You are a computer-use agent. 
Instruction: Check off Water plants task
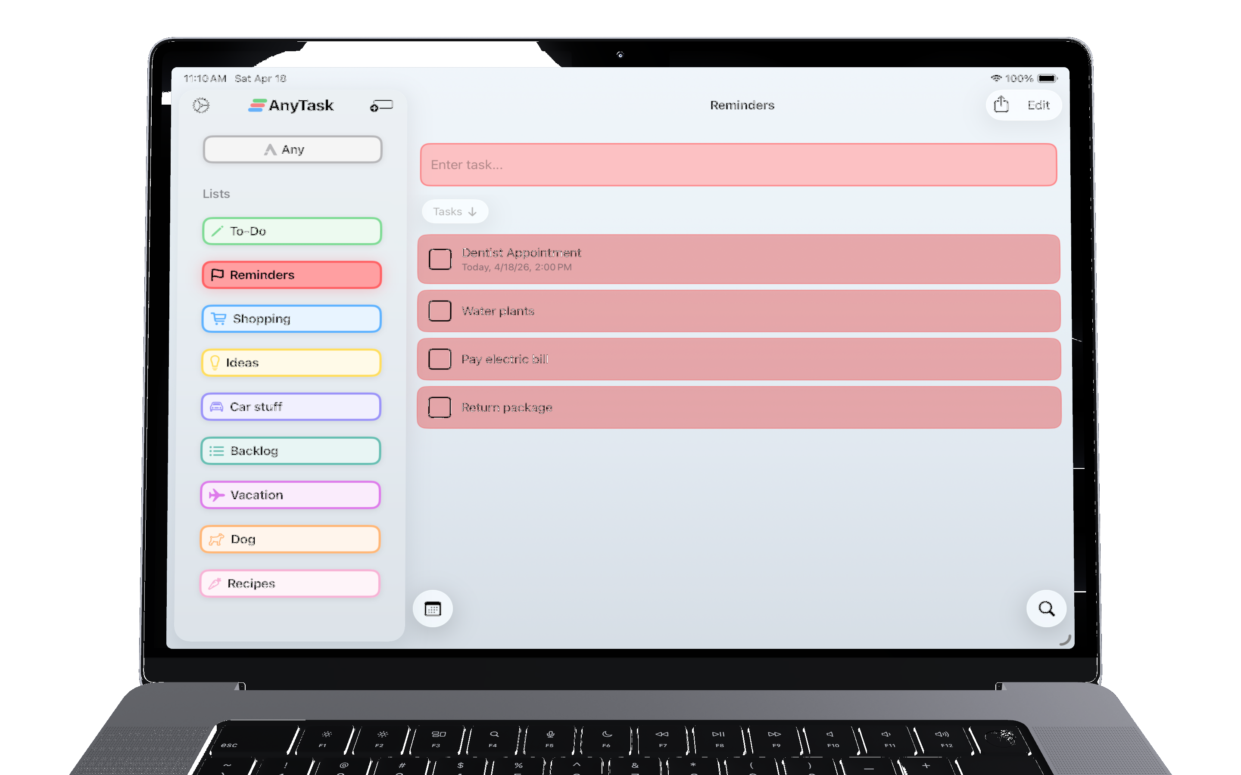[x=440, y=311]
